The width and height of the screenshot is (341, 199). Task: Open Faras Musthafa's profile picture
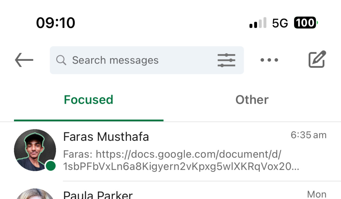(35, 150)
